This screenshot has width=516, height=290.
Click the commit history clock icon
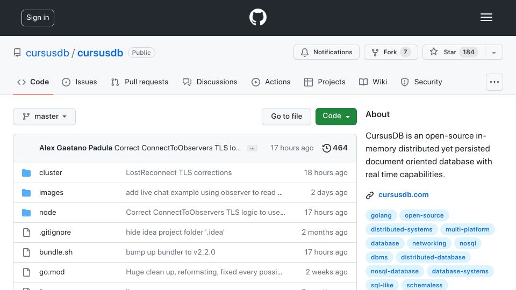pos(326,148)
